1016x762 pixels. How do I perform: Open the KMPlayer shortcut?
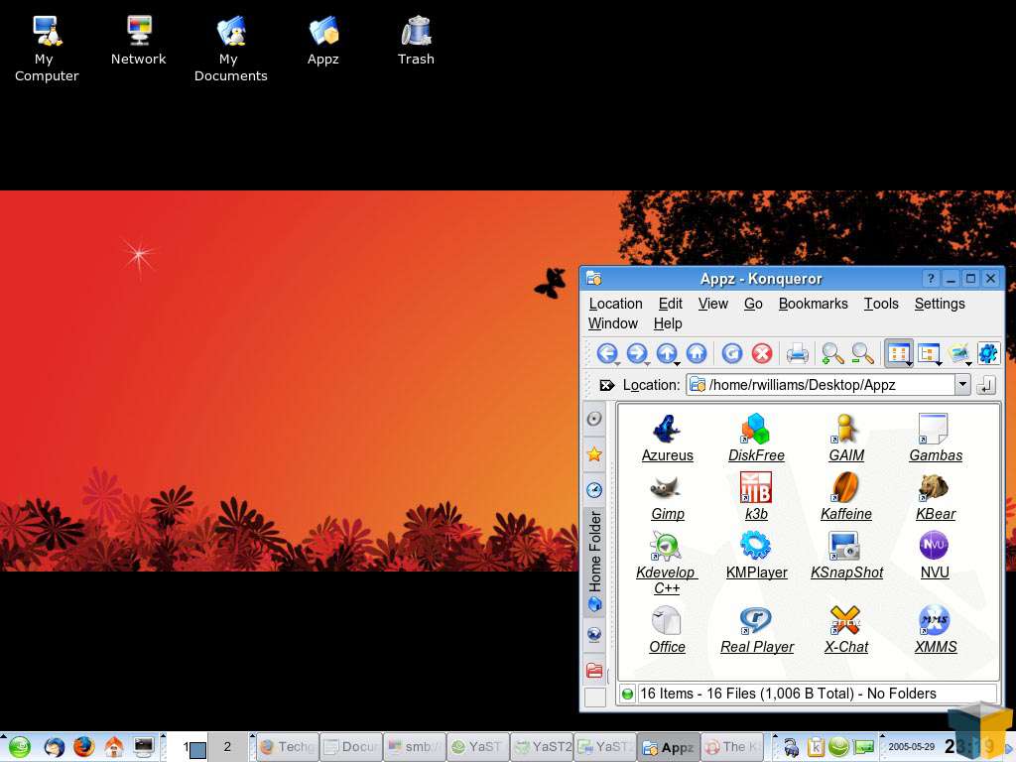(x=756, y=556)
